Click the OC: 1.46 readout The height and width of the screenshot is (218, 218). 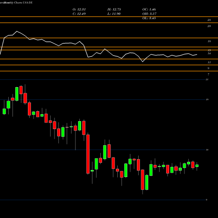point(149,10)
